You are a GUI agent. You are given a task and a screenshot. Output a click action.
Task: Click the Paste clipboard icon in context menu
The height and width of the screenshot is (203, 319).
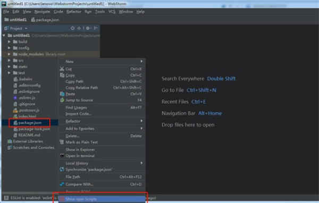pyautogui.click(x=62, y=94)
